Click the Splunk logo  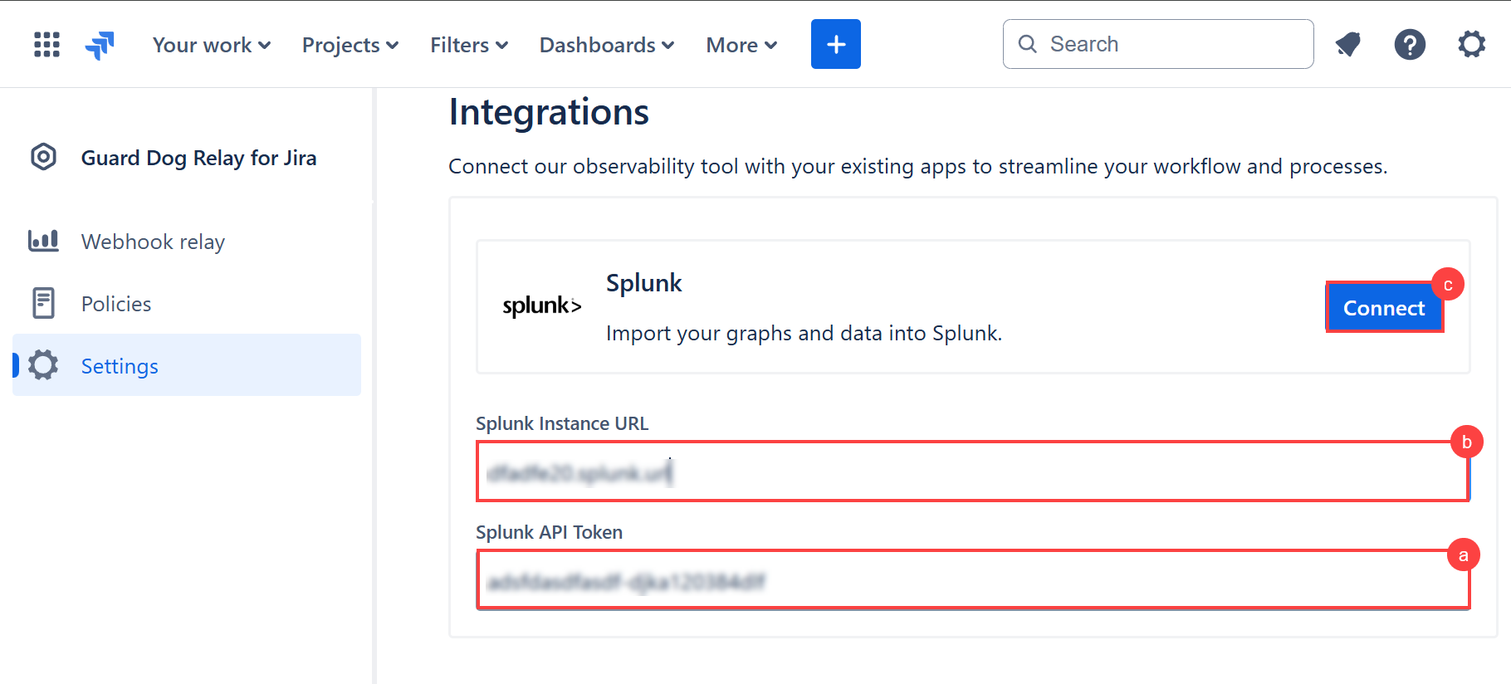coord(541,306)
